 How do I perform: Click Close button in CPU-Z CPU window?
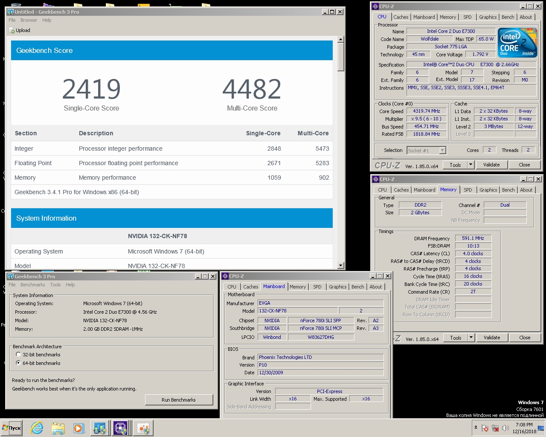pyautogui.click(x=524, y=165)
